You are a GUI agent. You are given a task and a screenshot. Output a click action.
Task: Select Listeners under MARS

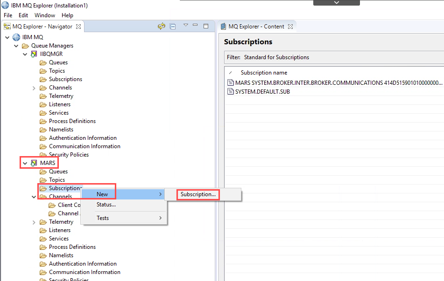(59, 230)
